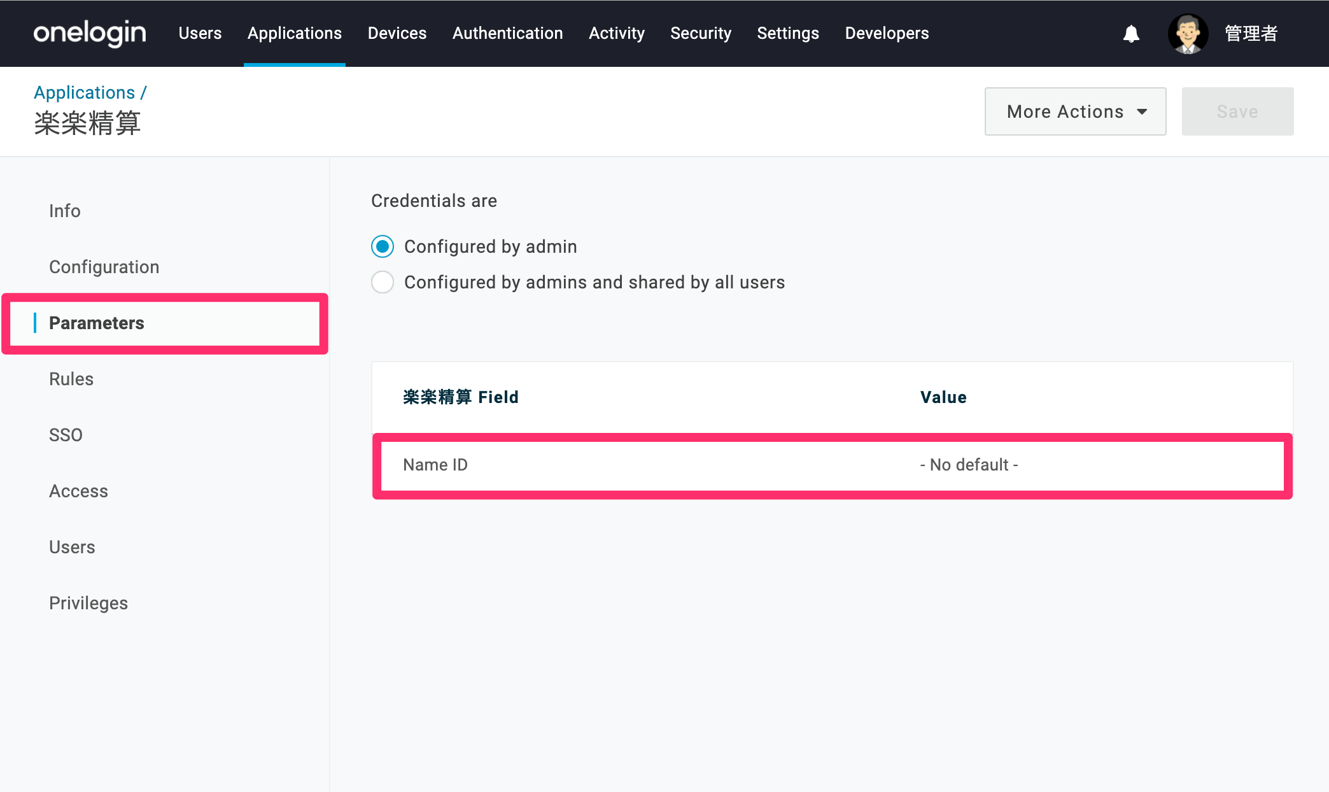This screenshot has height=792, width=1329.
Task: Select Configured by admins and shared radio
Action: pos(383,282)
